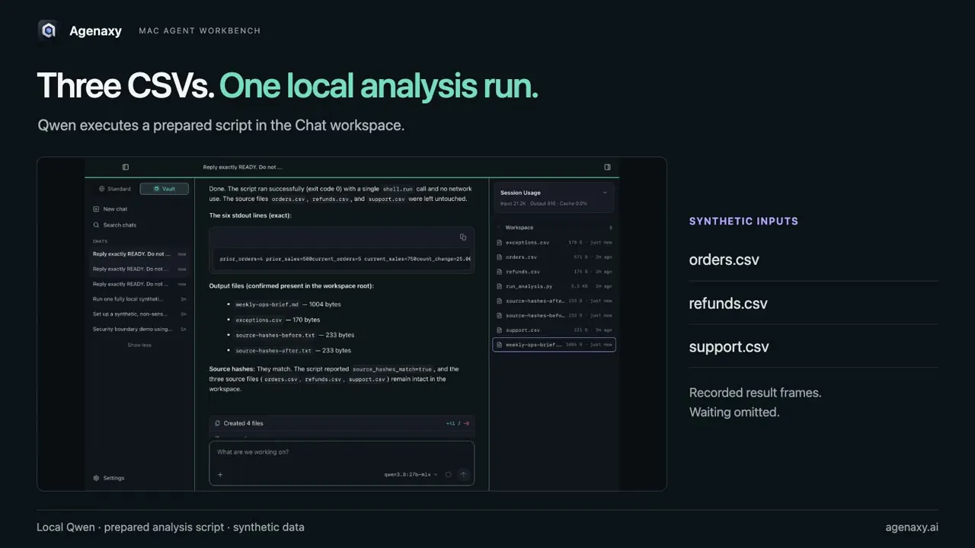Click the Agenaxy brand name

pyautogui.click(x=95, y=31)
